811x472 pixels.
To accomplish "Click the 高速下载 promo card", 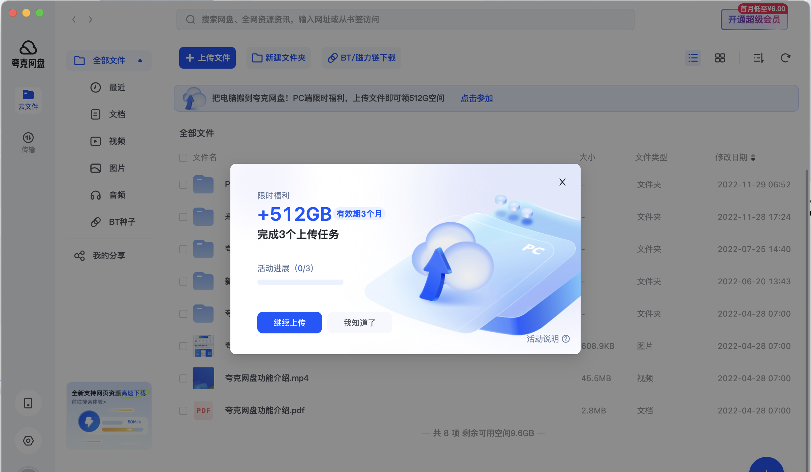I will coord(109,416).
